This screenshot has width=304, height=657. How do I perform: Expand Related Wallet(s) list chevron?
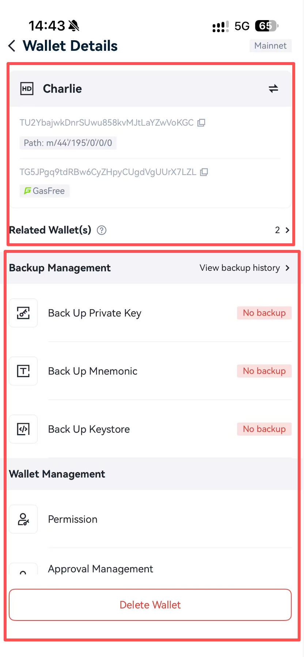[287, 230]
